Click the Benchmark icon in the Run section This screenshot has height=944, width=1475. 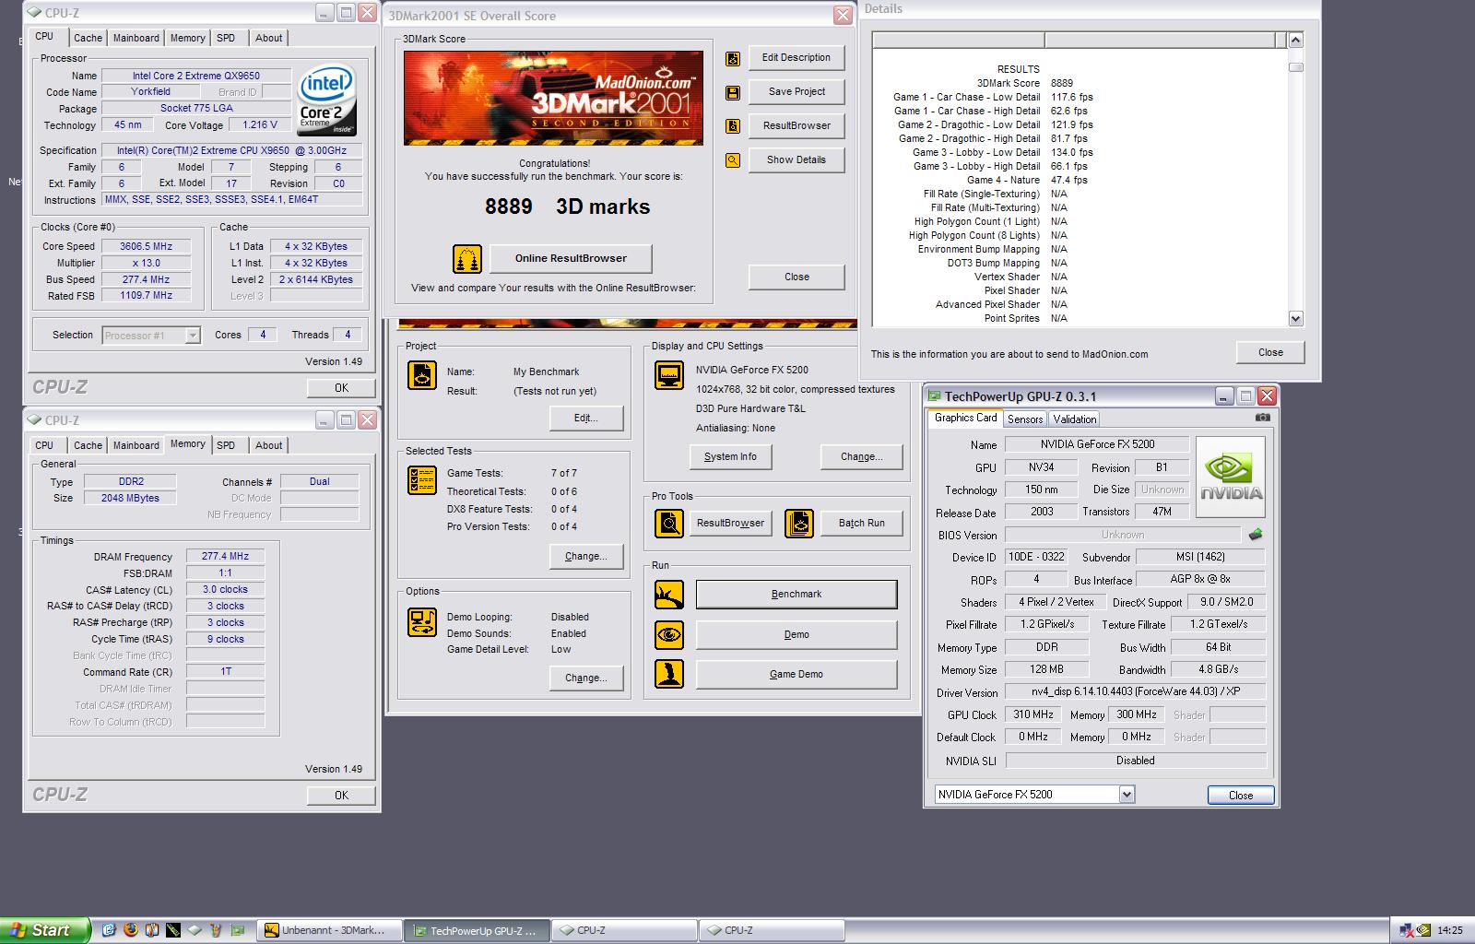pos(669,595)
